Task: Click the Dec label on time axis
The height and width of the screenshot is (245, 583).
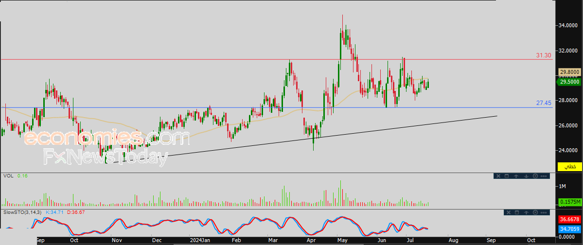Action: pos(157,241)
